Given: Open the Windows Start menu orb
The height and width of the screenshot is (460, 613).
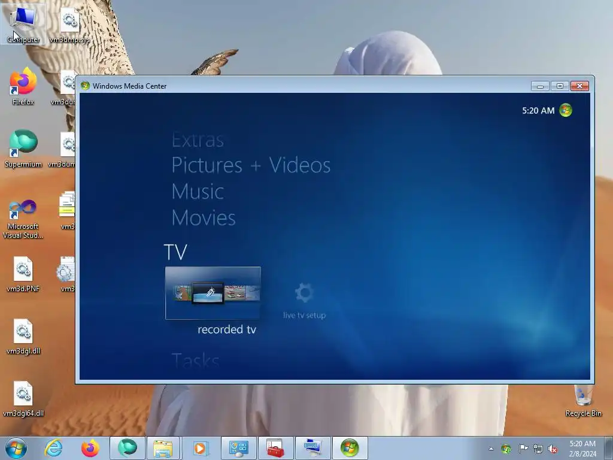Looking at the screenshot, I should (x=16, y=448).
